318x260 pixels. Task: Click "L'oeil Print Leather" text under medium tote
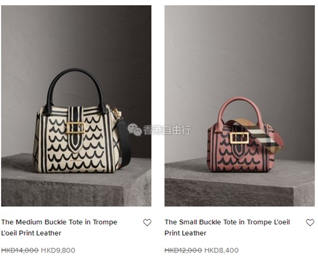pos(31,233)
